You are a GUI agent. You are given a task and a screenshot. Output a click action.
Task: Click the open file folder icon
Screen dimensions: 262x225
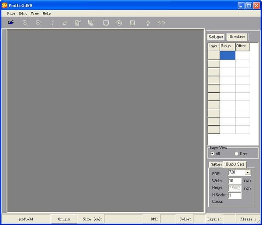11,22
